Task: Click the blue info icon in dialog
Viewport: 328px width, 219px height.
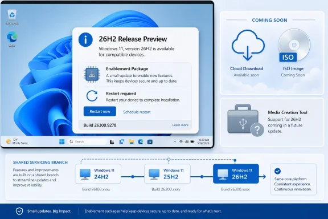Action: coord(85,39)
